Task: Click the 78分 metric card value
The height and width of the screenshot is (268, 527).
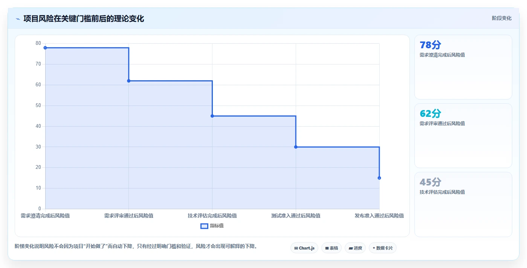Action: [x=430, y=45]
